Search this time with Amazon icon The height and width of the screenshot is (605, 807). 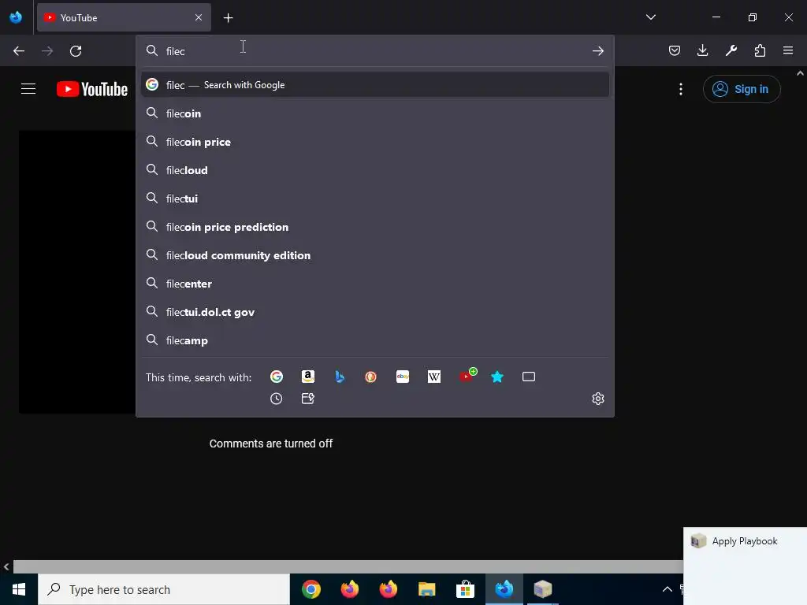[x=308, y=377]
